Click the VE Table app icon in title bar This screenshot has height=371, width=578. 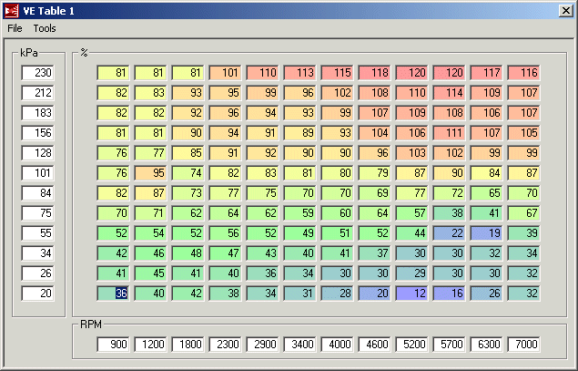click(x=11, y=10)
